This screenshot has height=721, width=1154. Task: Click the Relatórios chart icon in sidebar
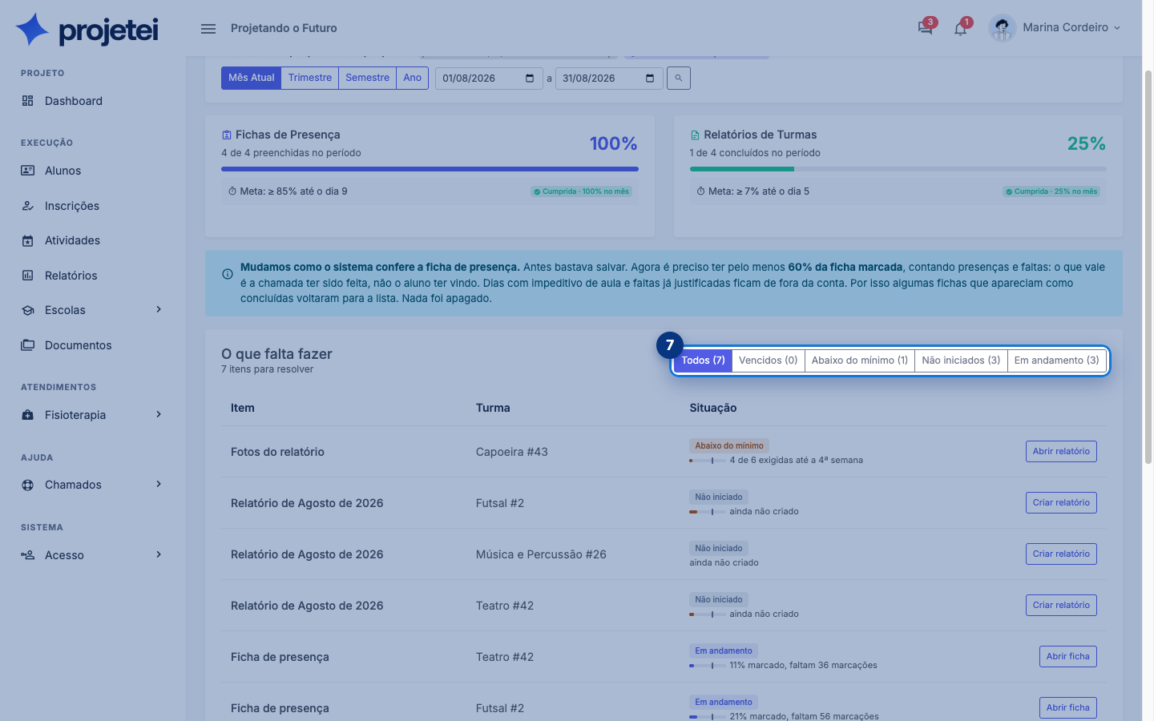[28, 276]
